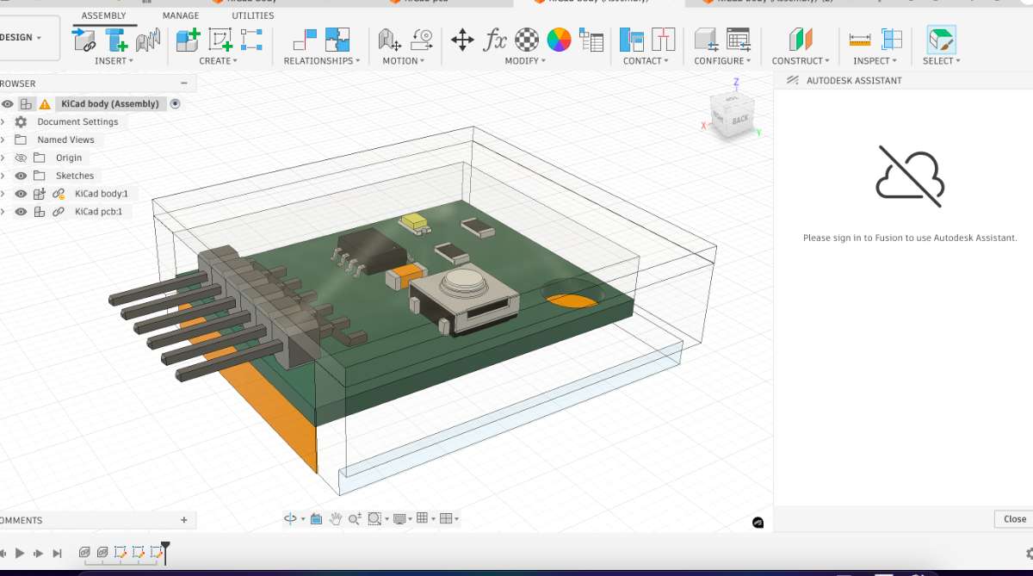Open the Appearance color wheel tool

tap(559, 40)
